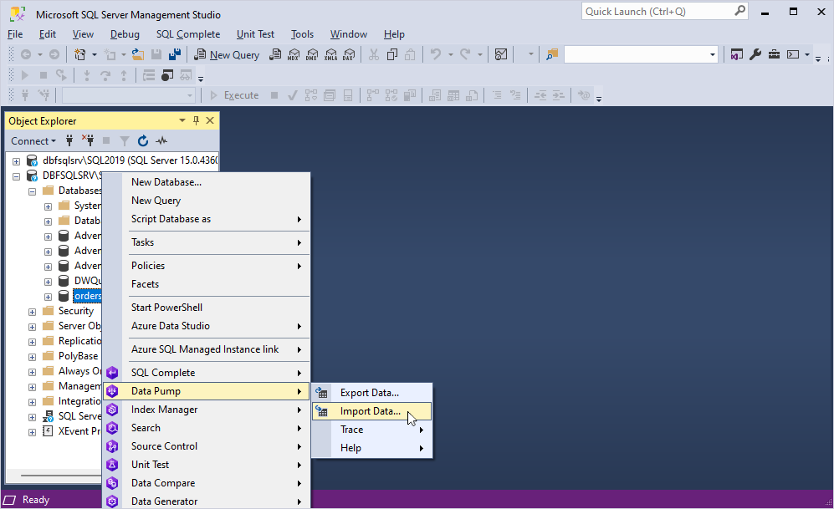Click the Filter icon in Object Explorer
834x509 pixels.
tap(125, 140)
